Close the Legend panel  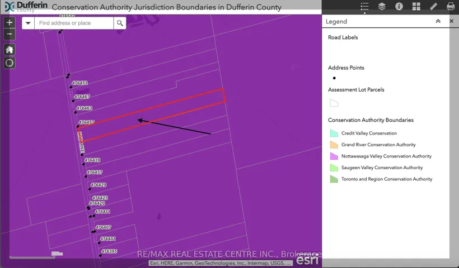click(x=451, y=21)
